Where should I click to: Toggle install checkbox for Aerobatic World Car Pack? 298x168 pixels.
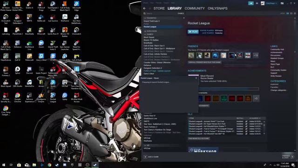[246, 121]
